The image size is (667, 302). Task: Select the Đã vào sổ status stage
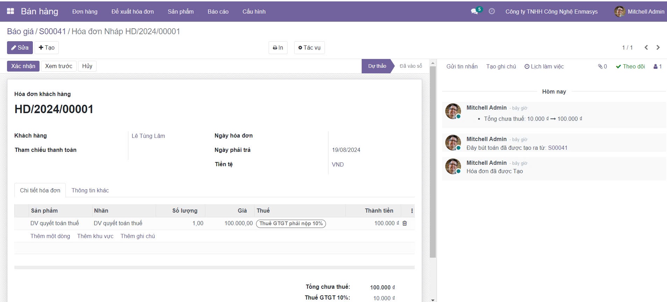(x=411, y=66)
